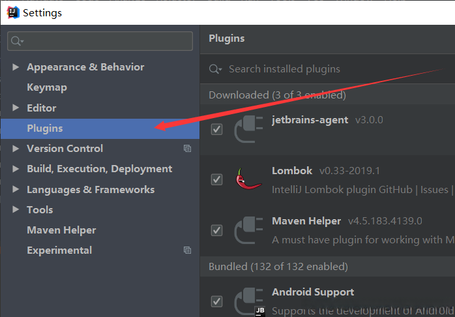The height and width of the screenshot is (317, 455).
Task: Open the Keymap settings page
Action: tap(46, 87)
